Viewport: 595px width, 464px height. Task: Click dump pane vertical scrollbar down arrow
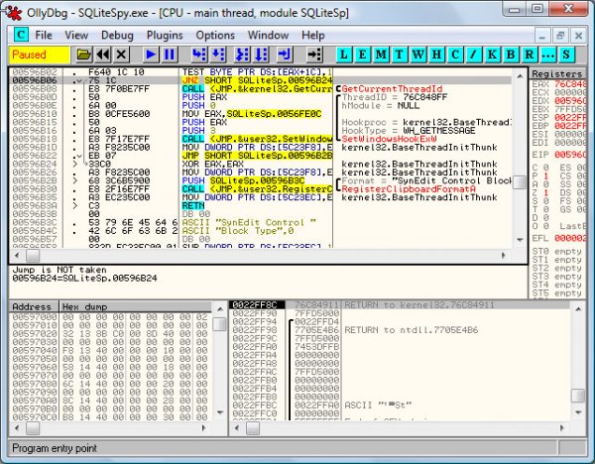(220, 412)
